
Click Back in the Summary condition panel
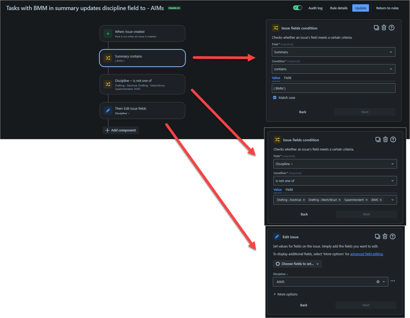click(302, 112)
